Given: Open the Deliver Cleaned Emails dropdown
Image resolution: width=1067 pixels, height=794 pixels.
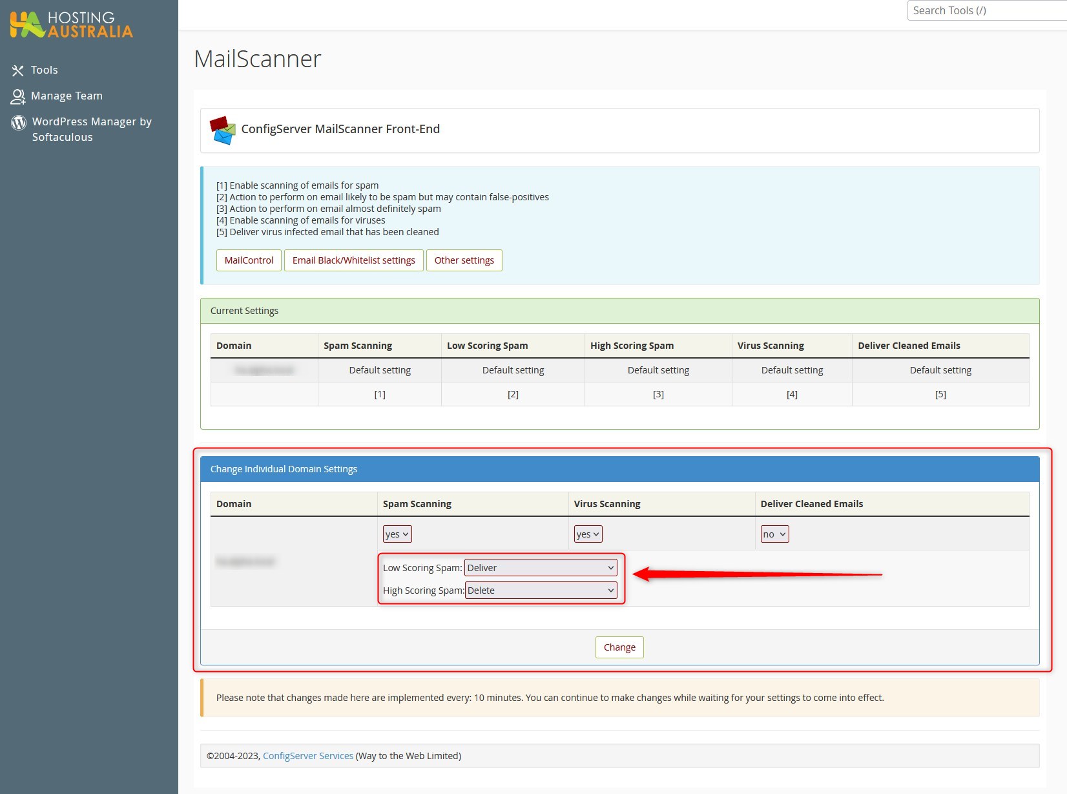Looking at the screenshot, I should click(x=774, y=534).
